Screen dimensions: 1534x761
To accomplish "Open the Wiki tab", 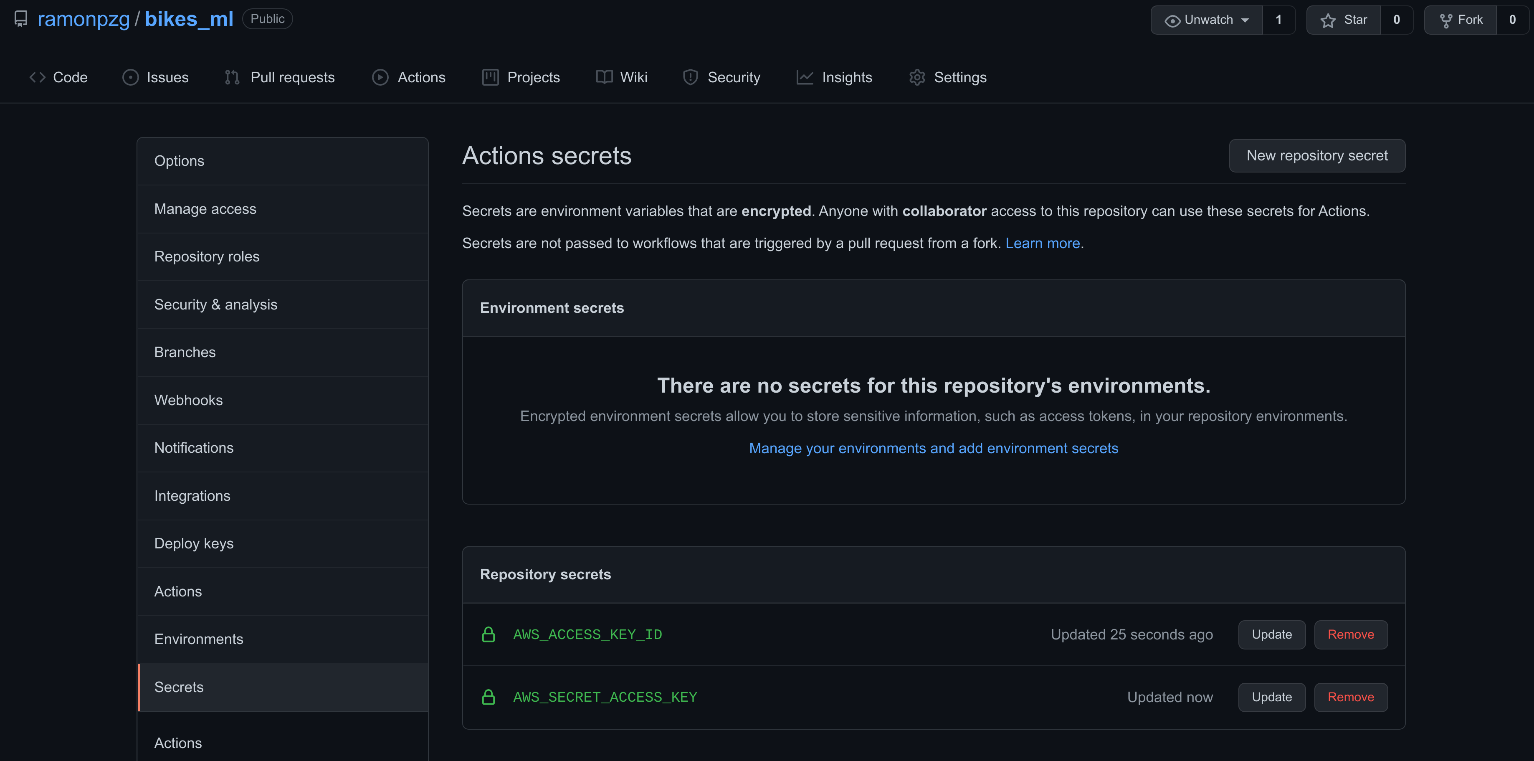I will pos(622,77).
